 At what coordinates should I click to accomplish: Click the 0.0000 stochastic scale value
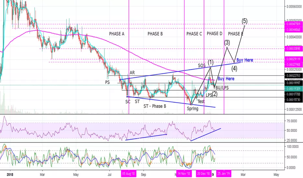click(x=291, y=168)
